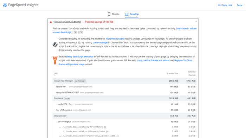Select the Google Tag Manager group row
Screen dimensions: 246x138
[x=125, y=81]
